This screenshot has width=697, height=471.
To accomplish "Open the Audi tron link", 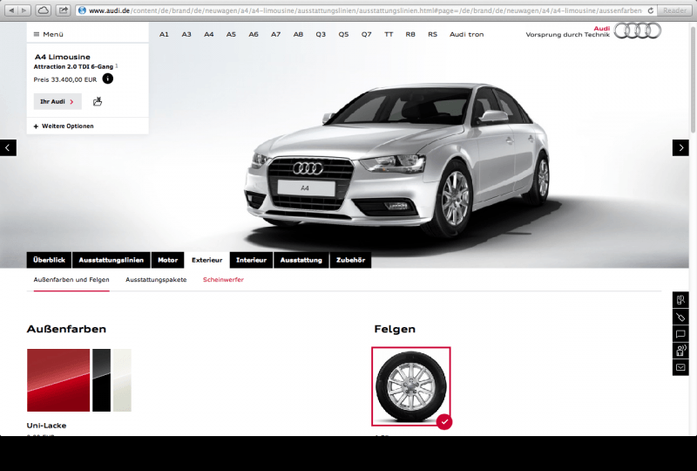I will coord(466,34).
